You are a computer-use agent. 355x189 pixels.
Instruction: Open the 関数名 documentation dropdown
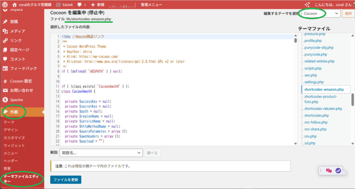coord(101,153)
